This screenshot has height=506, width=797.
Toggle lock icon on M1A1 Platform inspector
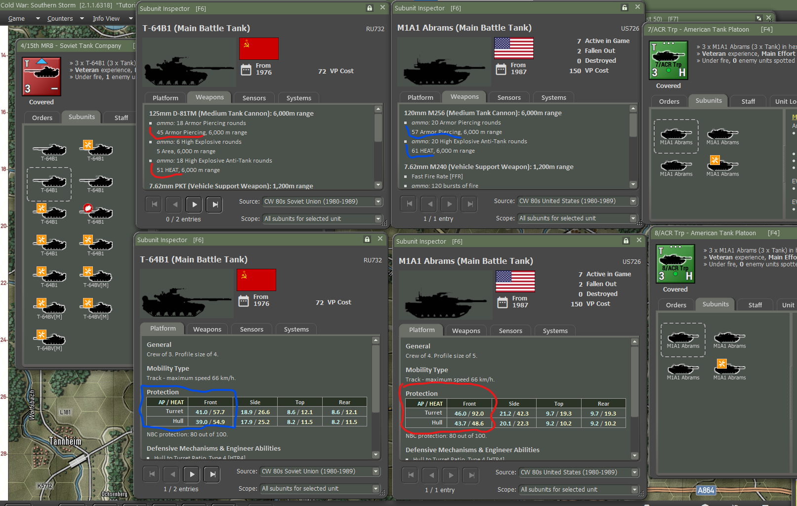point(626,241)
